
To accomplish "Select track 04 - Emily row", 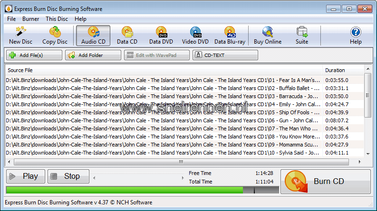I will 184,104.
